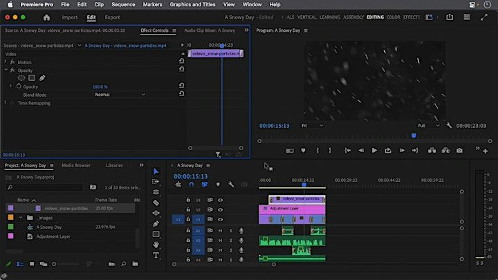498x280 pixels.
Task: Solo audio track A2
Action: coord(230,240)
